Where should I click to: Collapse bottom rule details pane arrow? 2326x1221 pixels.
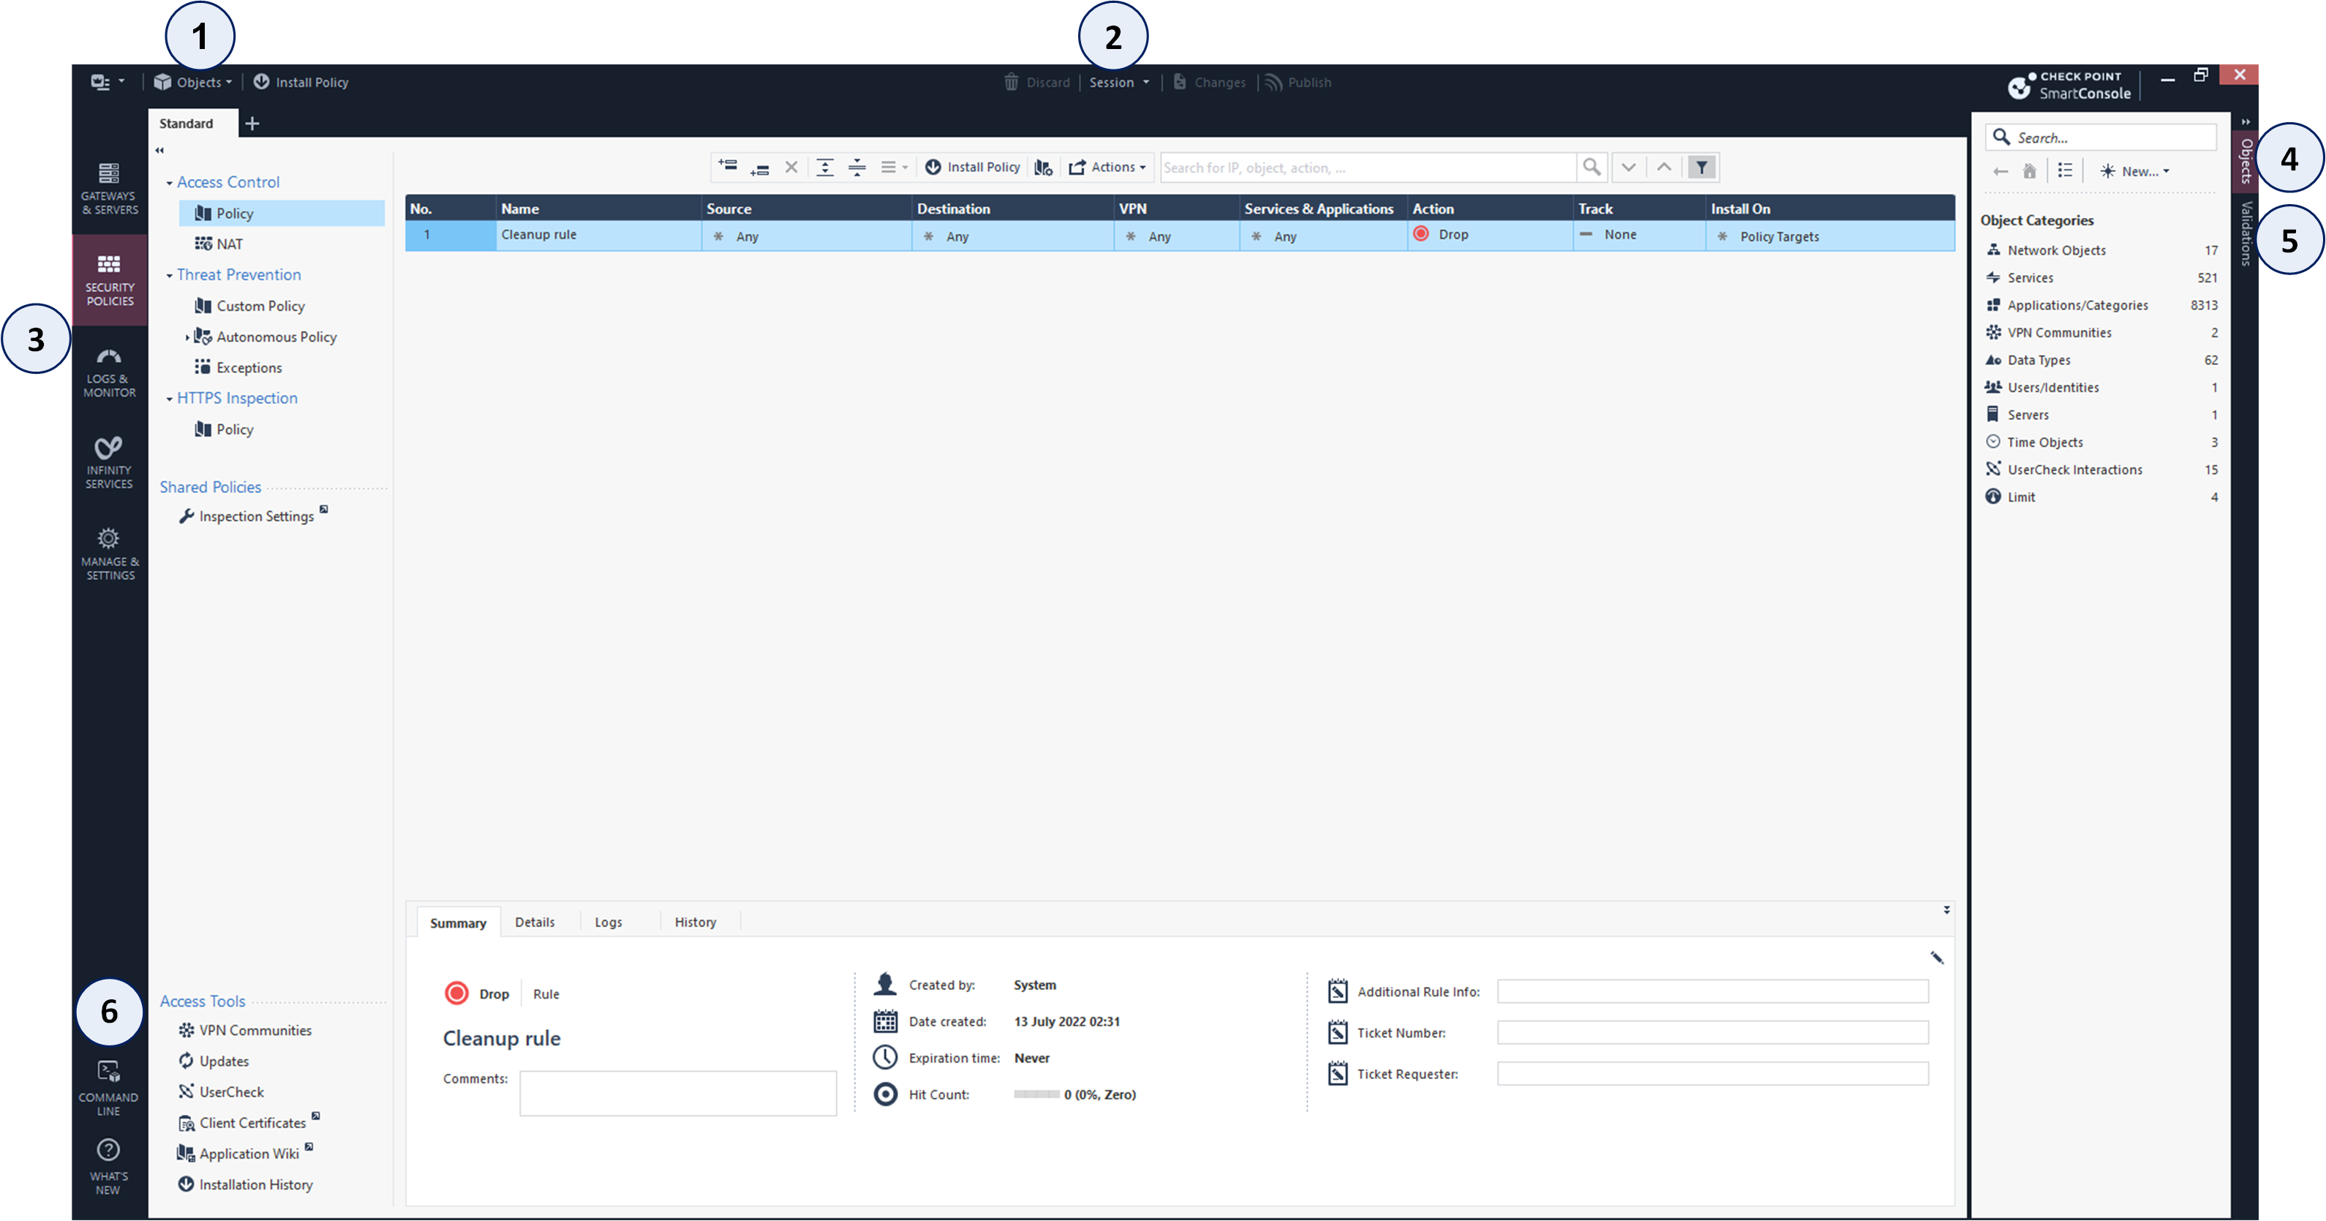[1946, 909]
